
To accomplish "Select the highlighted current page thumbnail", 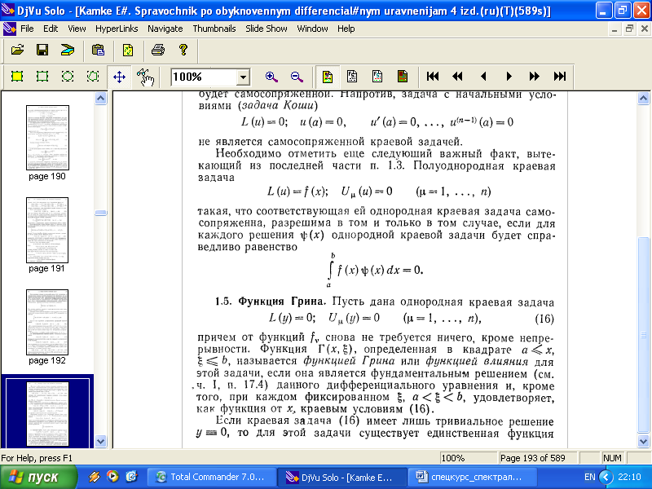I will (x=47, y=414).
